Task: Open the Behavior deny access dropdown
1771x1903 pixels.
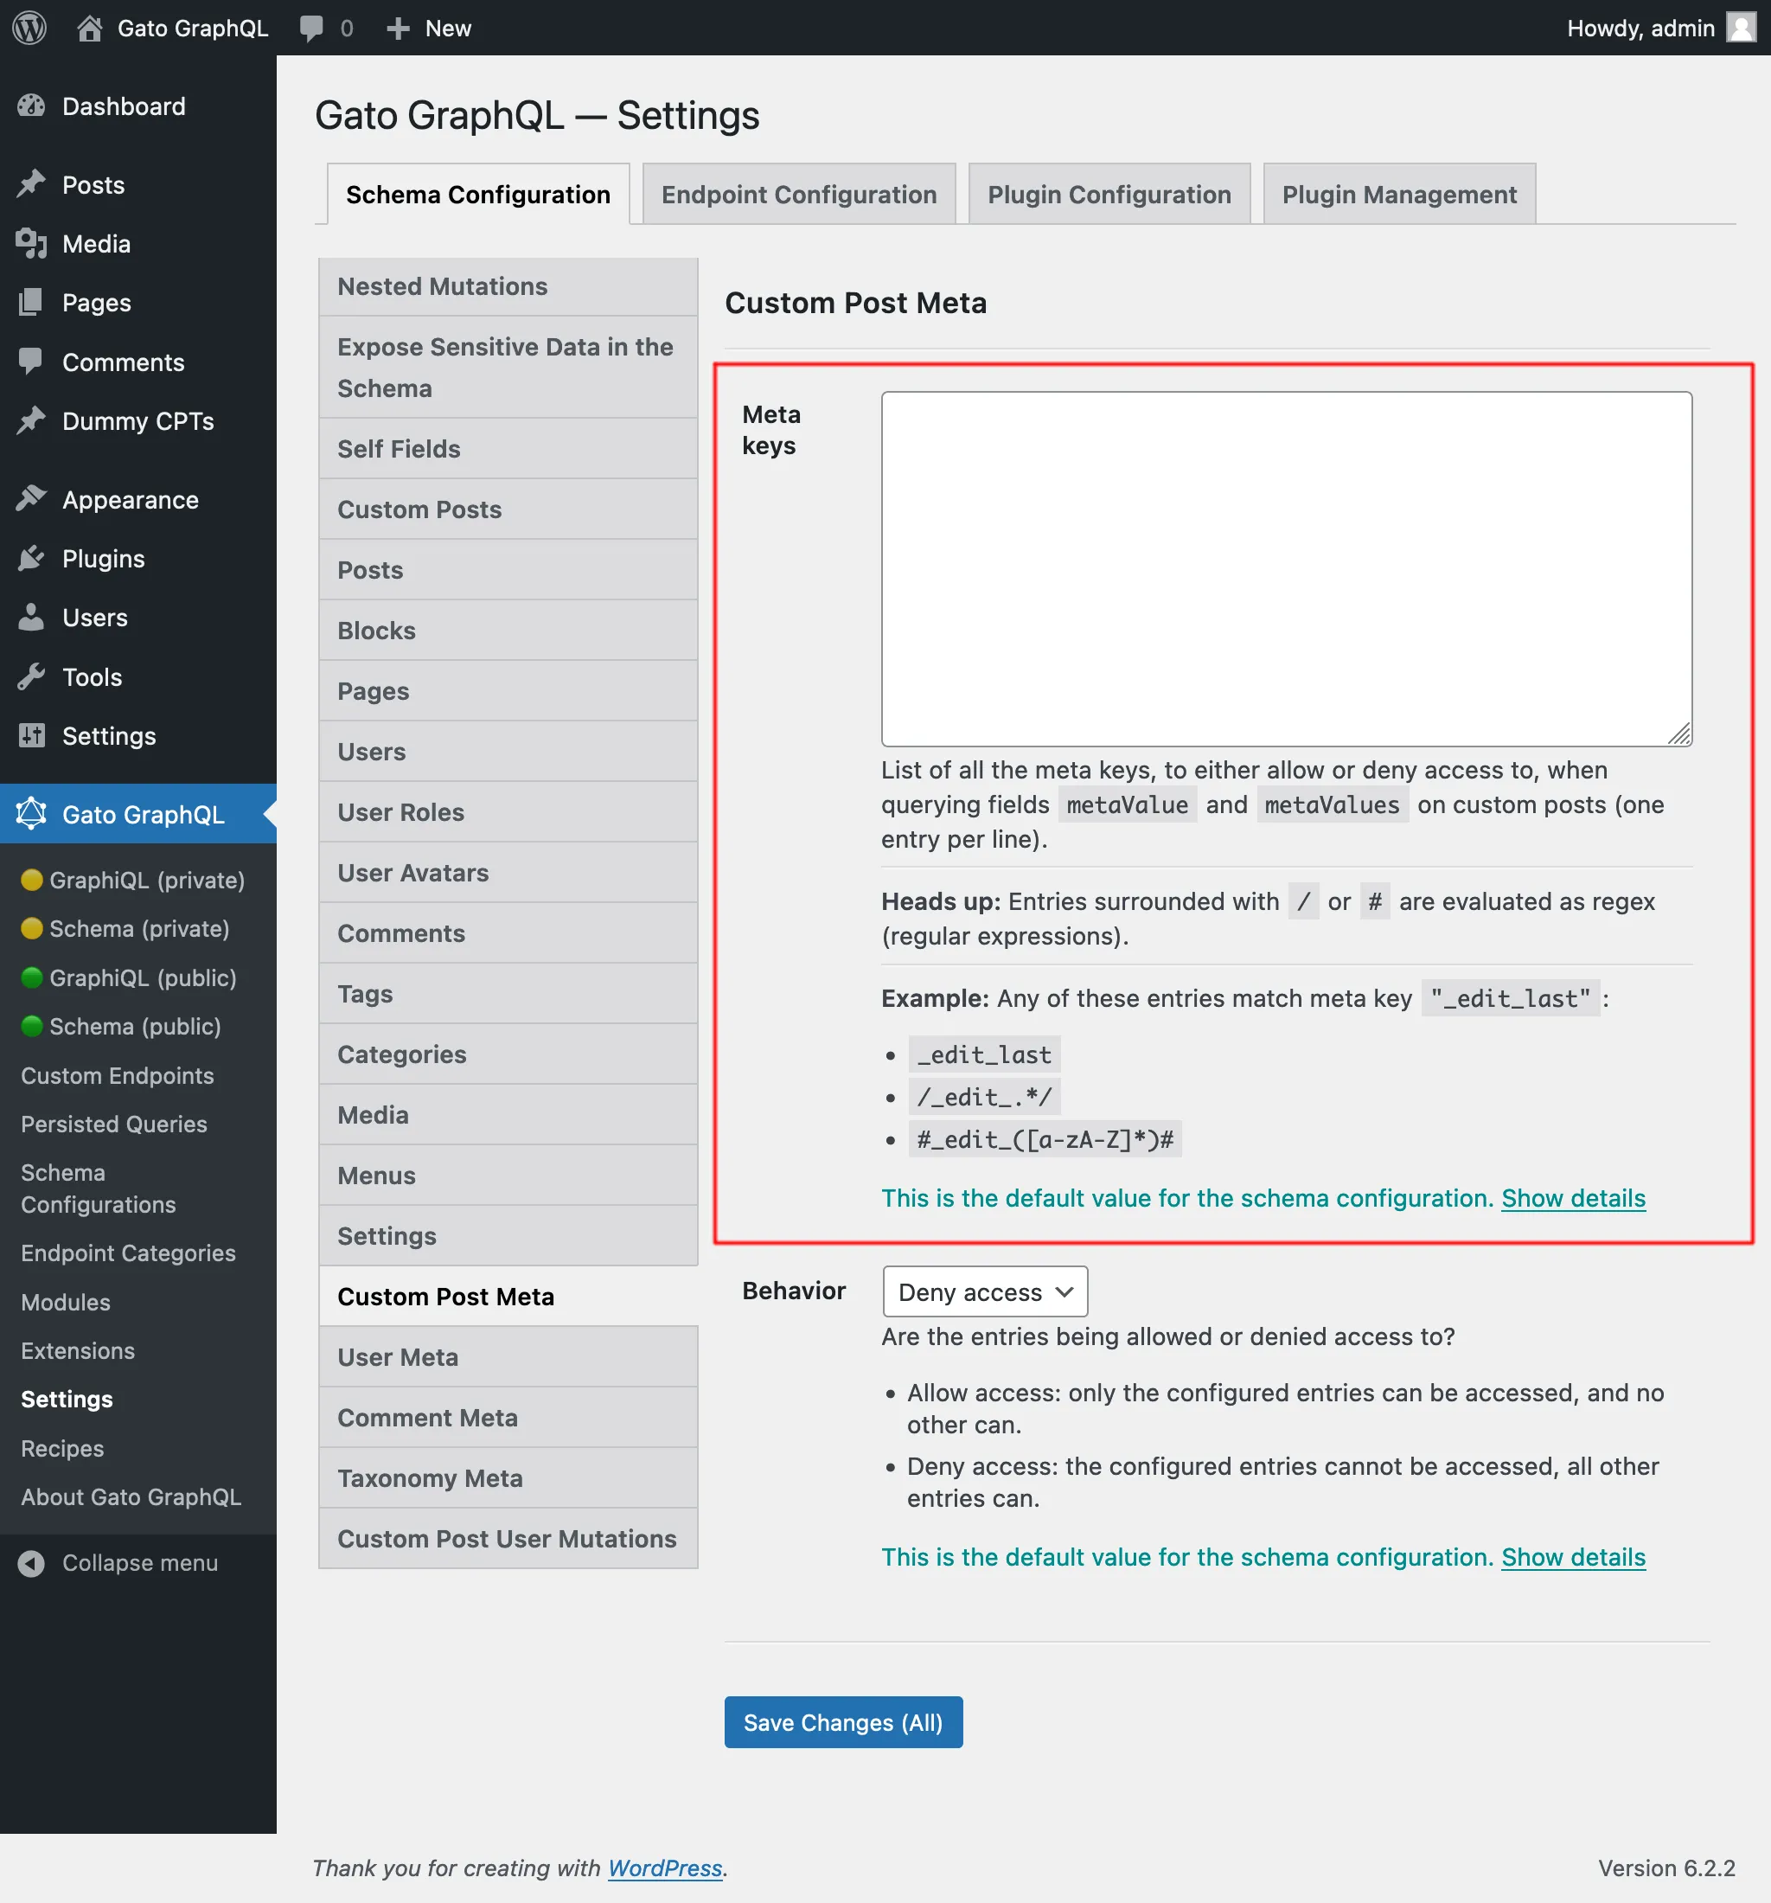Action: [x=984, y=1292]
